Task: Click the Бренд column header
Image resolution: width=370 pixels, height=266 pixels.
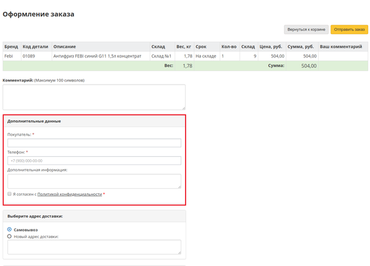Action: (x=11, y=47)
